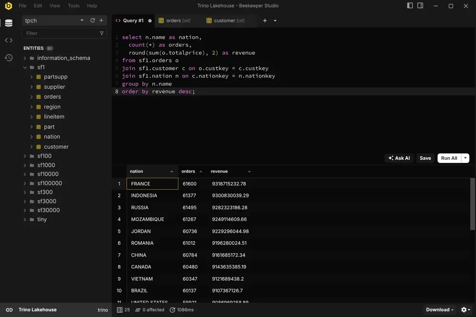This screenshot has width=476, height=317.
Task: Click the connection link icon
Action: coord(10,310)
